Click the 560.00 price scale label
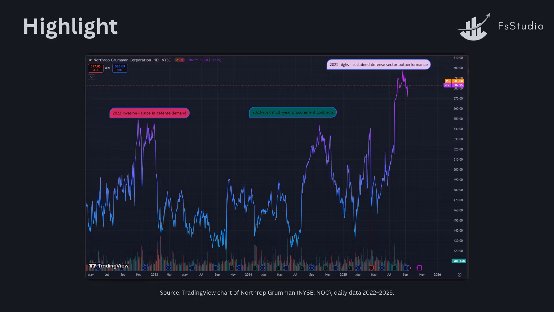Viewport: 554px width, 312px height. click(x=458, y=109)
